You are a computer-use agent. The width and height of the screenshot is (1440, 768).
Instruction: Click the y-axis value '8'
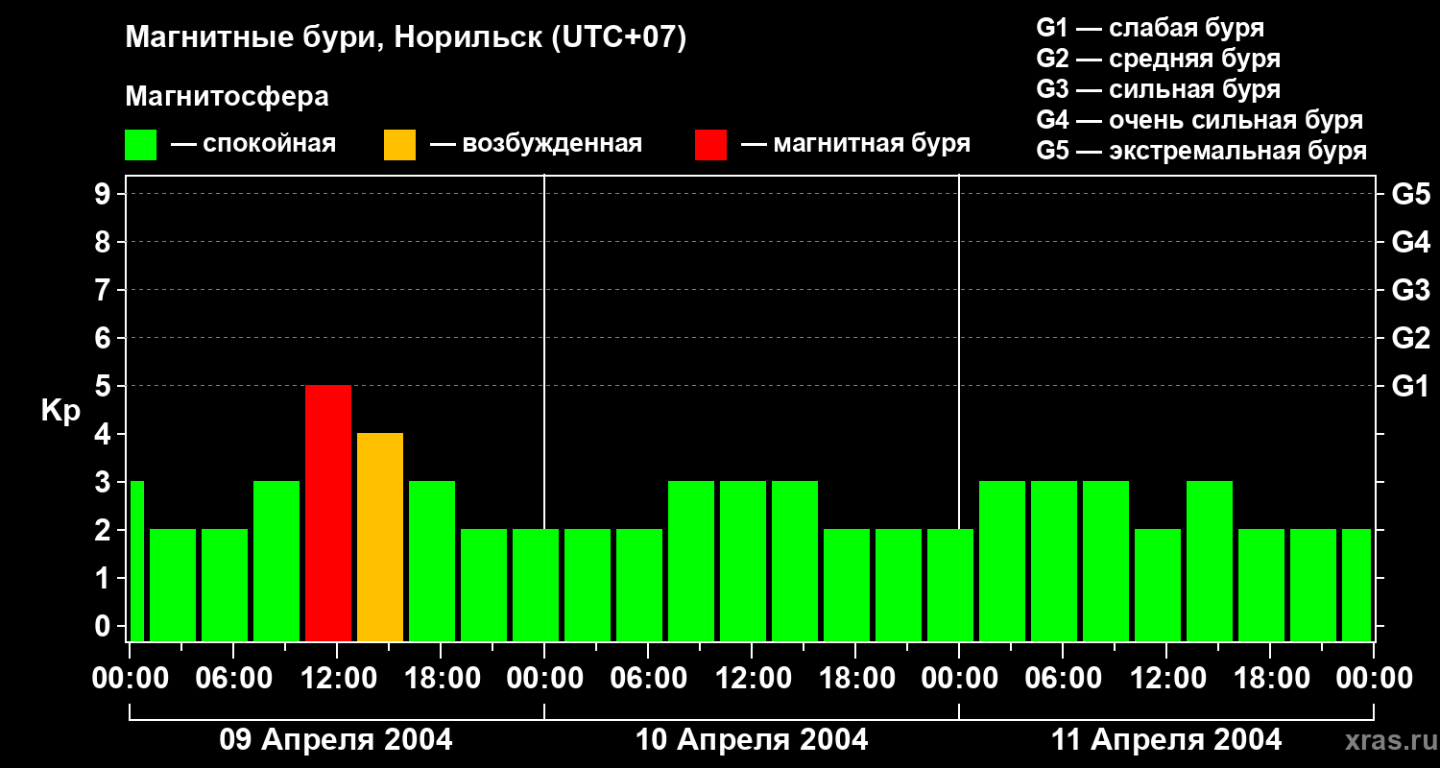click(x=105, y=242)
